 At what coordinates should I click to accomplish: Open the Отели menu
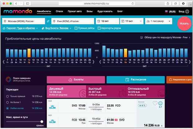[59, 11]
